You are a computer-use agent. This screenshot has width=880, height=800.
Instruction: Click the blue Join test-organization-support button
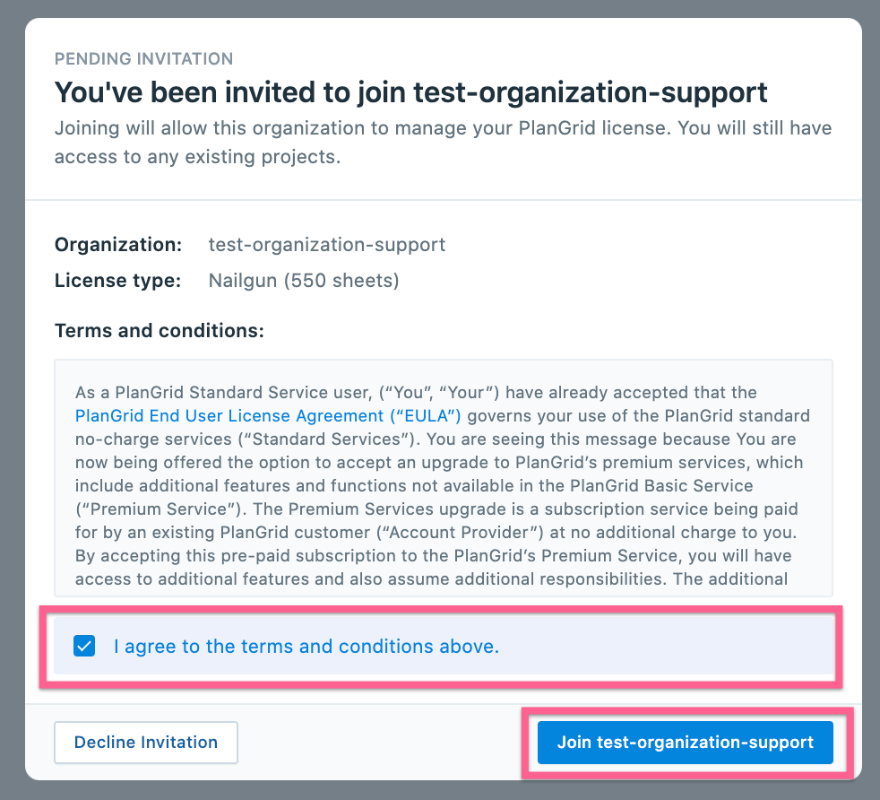[x=685, y=743]
